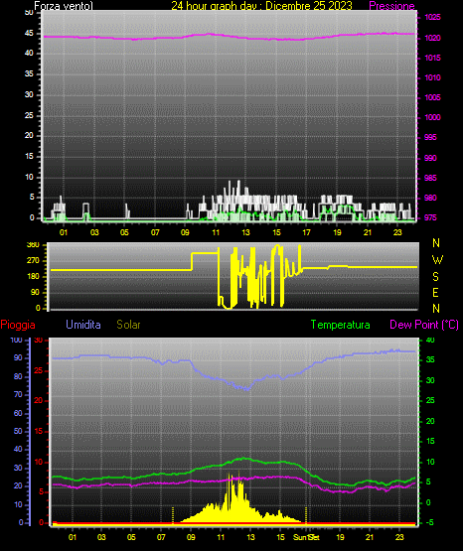Click the Solar legend label

[x=128, y=325]
